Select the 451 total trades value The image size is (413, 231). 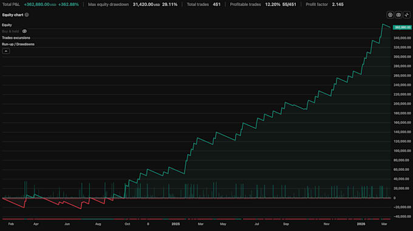click(x=216, y=4)
